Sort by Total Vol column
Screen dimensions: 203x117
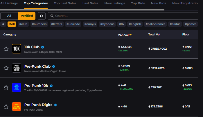[154, 35]
